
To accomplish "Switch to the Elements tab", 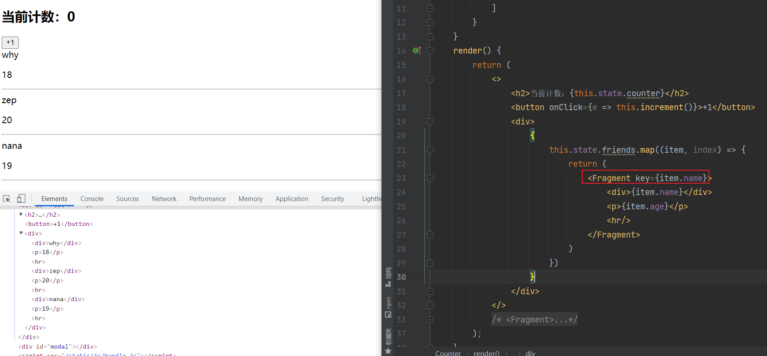I will (x=54, y=199).
